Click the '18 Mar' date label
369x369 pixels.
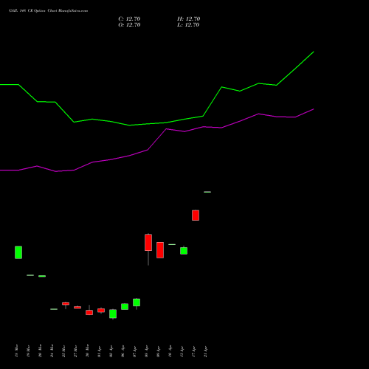[16, 351]
